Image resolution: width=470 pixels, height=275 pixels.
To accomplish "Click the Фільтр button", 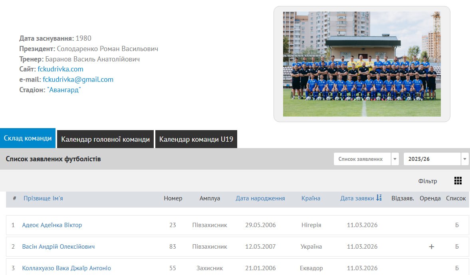I will click(x=427, y=181).
